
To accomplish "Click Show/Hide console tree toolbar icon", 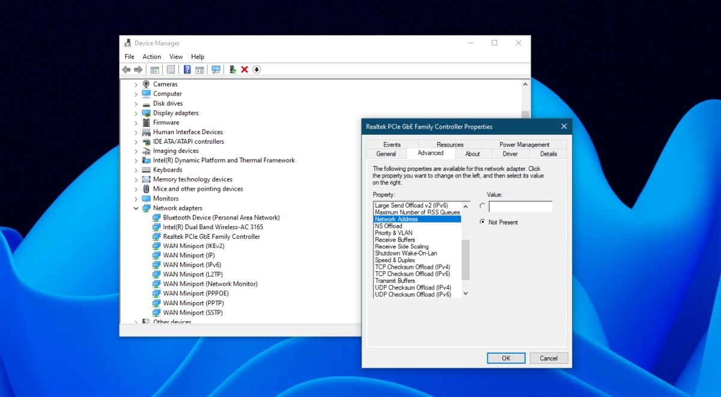I will point(154,70).
